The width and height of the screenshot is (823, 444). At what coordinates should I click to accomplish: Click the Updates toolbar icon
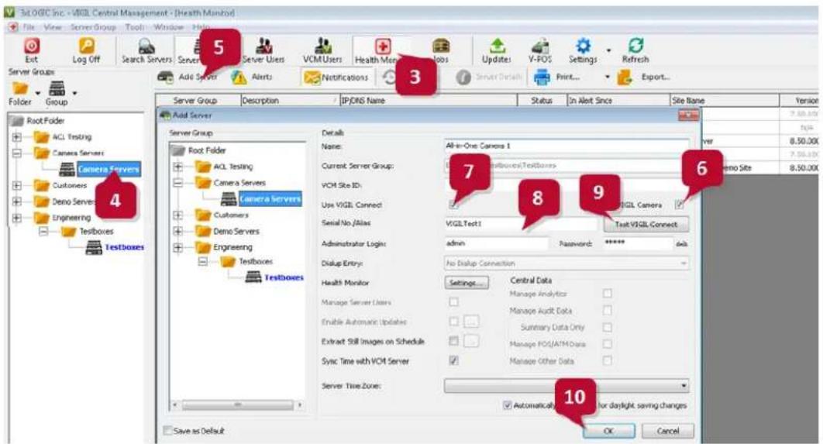tap(497, 51)
